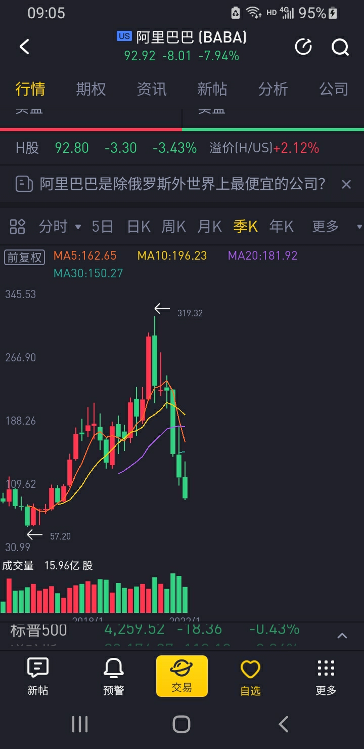Switch to the 新帖 top tab
The width and height of the screenshot is (364, 749).
[x=212, y=89]
